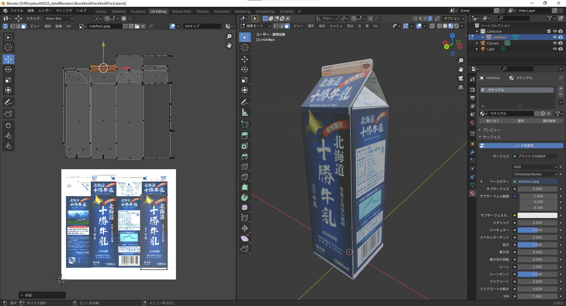Expand the Light item in outliner

point(477,49)
